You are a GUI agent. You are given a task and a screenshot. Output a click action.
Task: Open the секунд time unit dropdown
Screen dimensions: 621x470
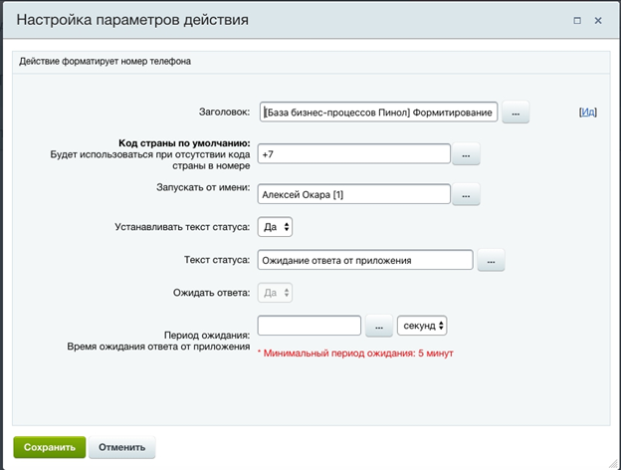[x=422, y=326]
